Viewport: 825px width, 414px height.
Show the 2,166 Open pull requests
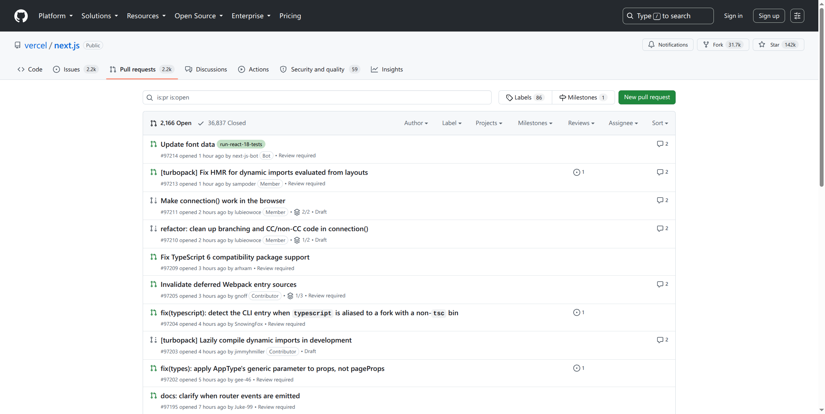point(171,123)
